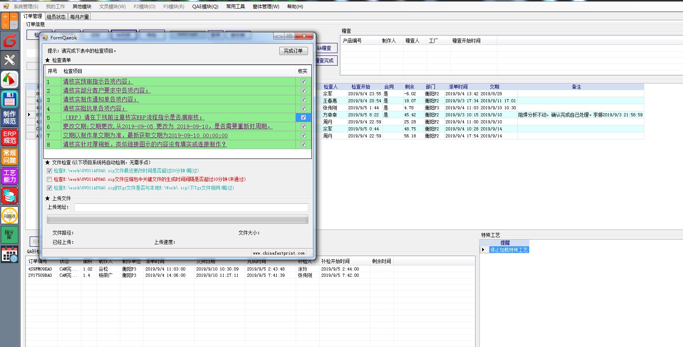Click the 上传地址 input field
This screenshot has width=683, height=347.
click(x=191, y=207)
